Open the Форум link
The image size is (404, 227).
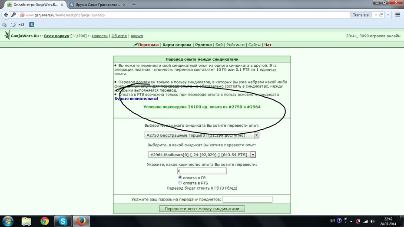click(137, 36)
